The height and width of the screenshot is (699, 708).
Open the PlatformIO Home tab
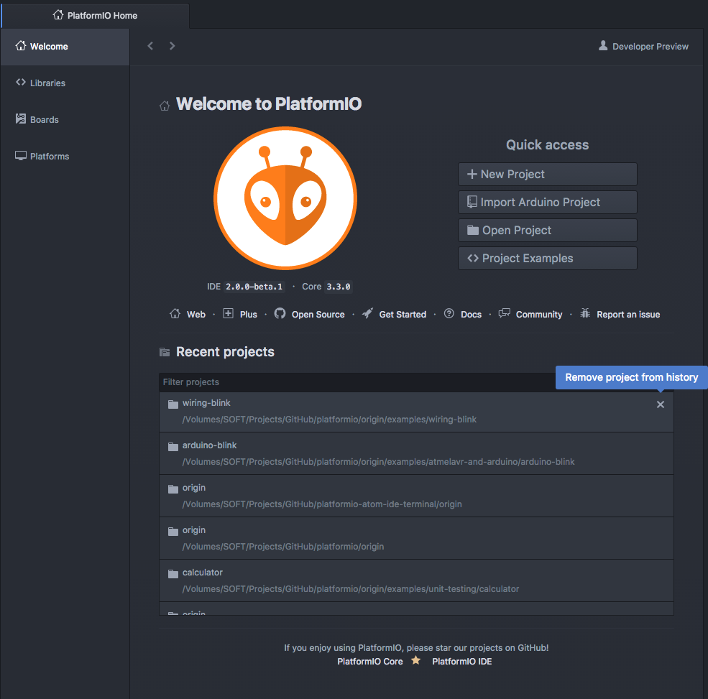click(x=96, y=15)
